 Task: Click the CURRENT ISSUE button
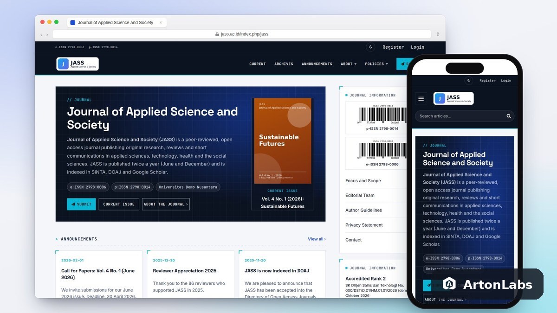click(x=119, y=204)
